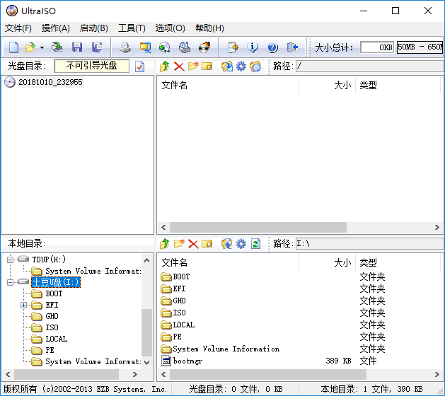This screenshot has height=396, width=445.
Task: Click the gear icon in ISO pane toolbar
Action: 241,66
